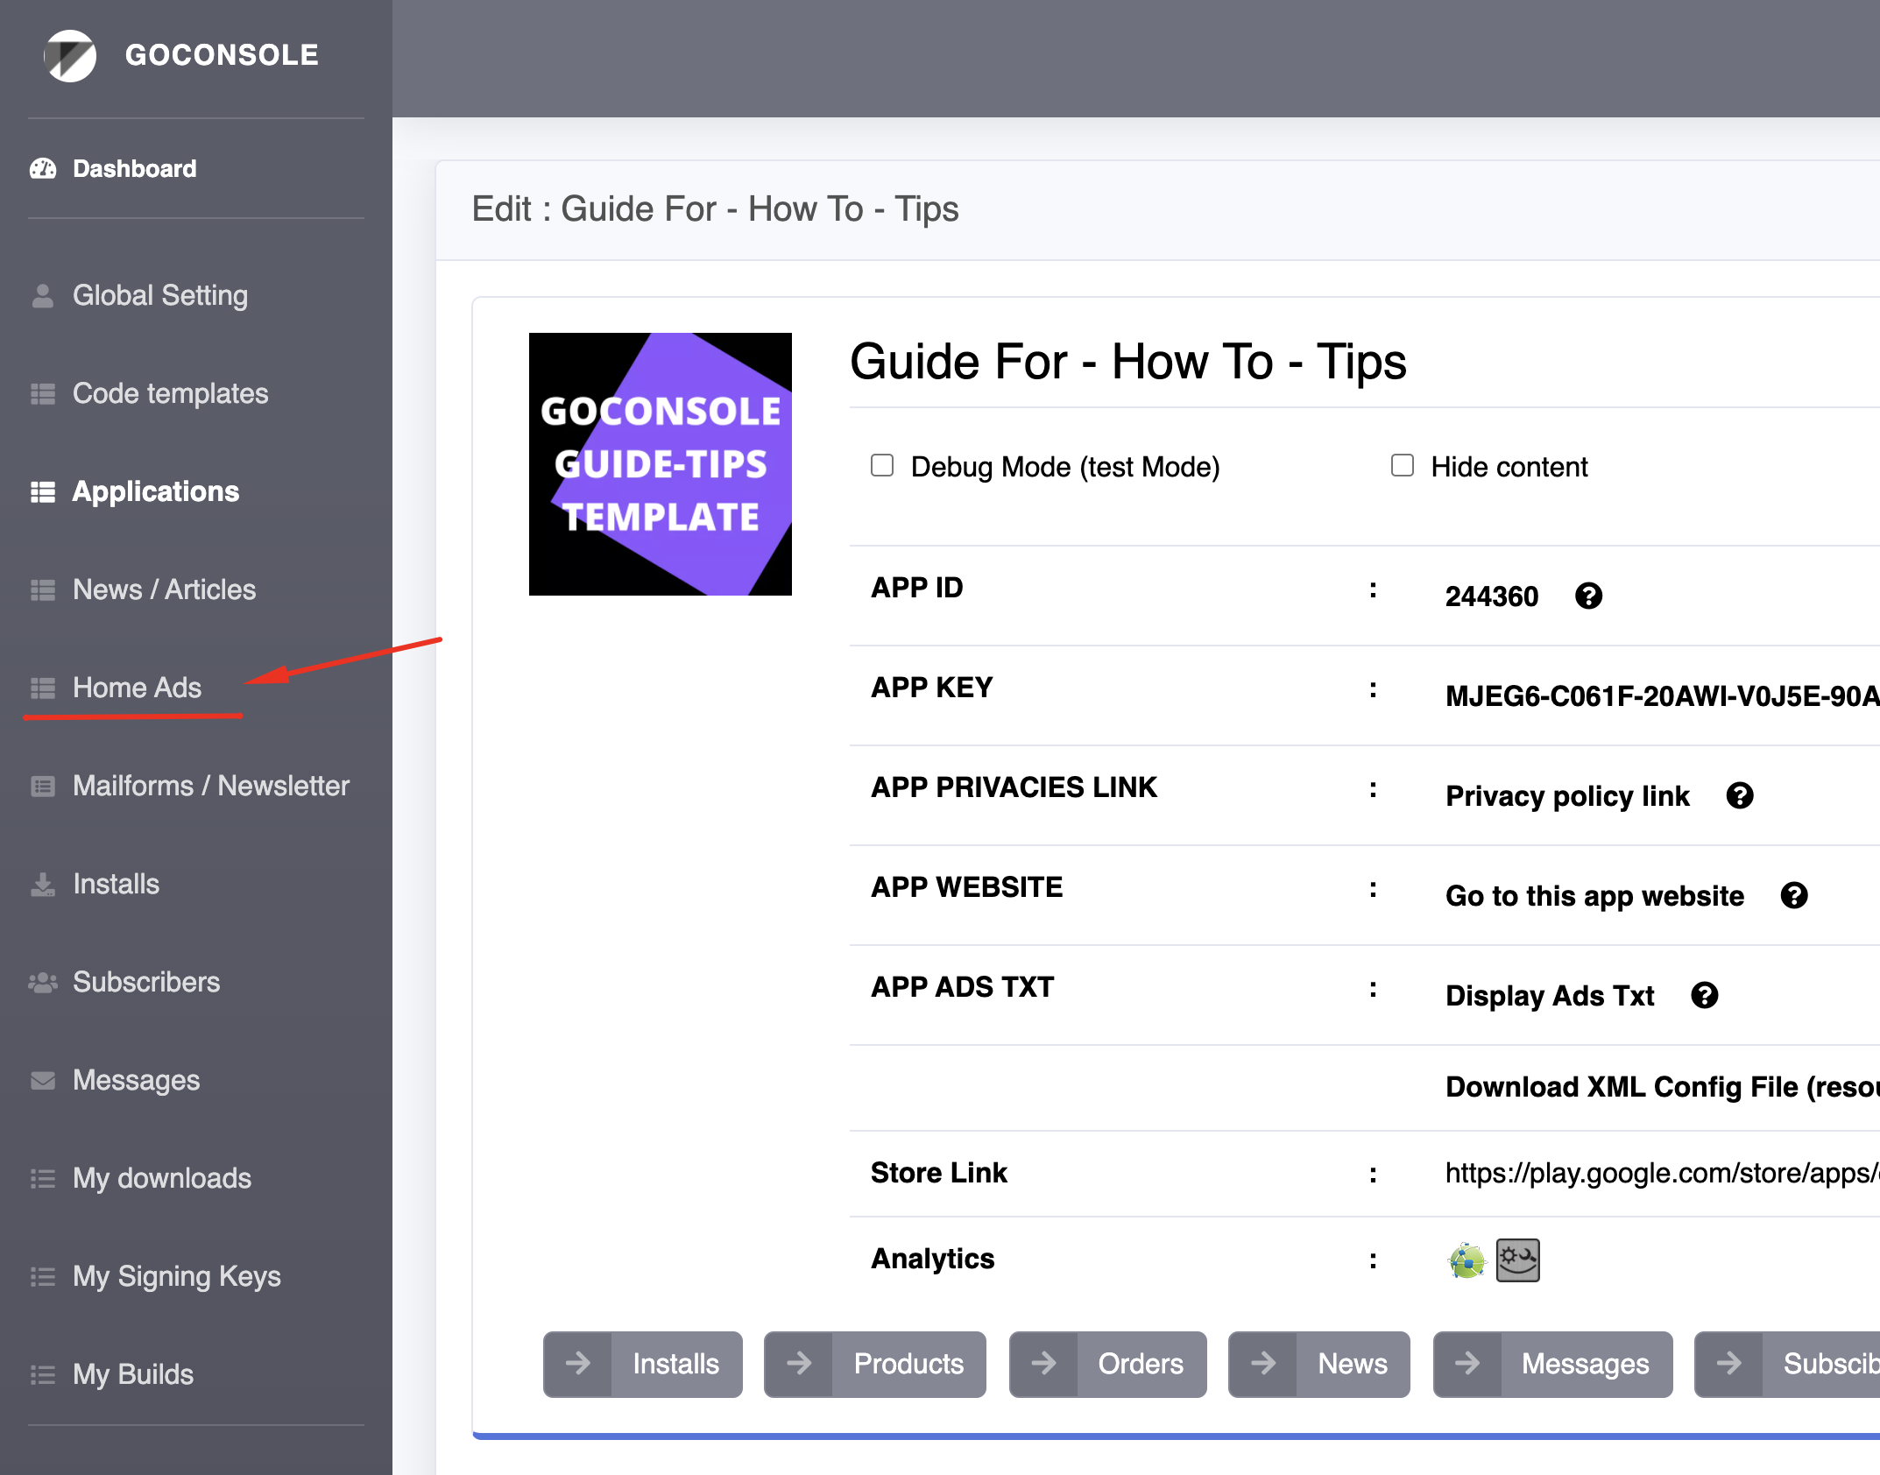The width and height of the screenshot is (1880, 1475).
Task: Select Applications in the sidebar
Action: click(x=156, y=491)
